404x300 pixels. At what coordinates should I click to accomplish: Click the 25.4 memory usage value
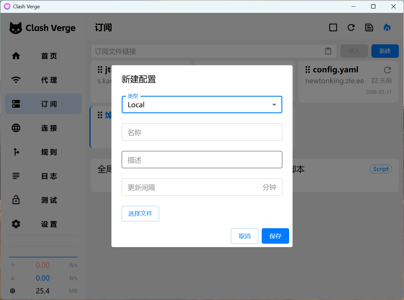tap(43, 291)
